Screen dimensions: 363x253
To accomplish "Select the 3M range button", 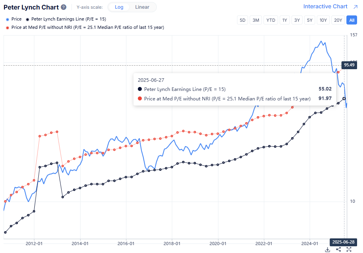I will click(256, 20).
